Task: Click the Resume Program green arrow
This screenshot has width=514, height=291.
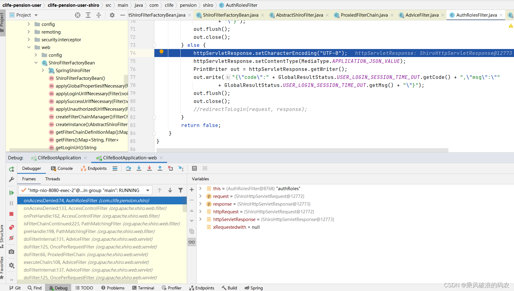Action: (x=11, y=193)
